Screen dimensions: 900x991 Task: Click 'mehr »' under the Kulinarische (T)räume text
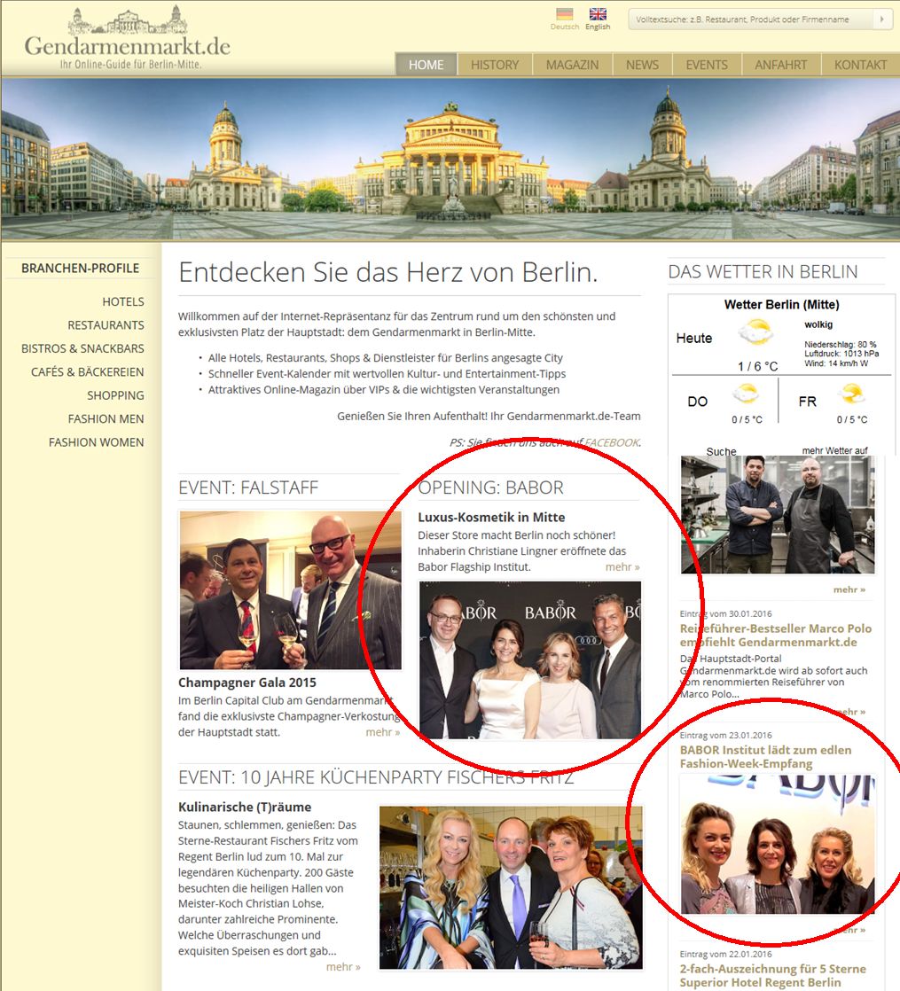click(x=343, y=966)
